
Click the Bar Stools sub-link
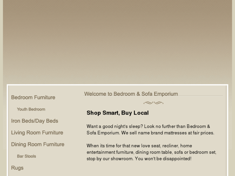[x=27, y=156]
